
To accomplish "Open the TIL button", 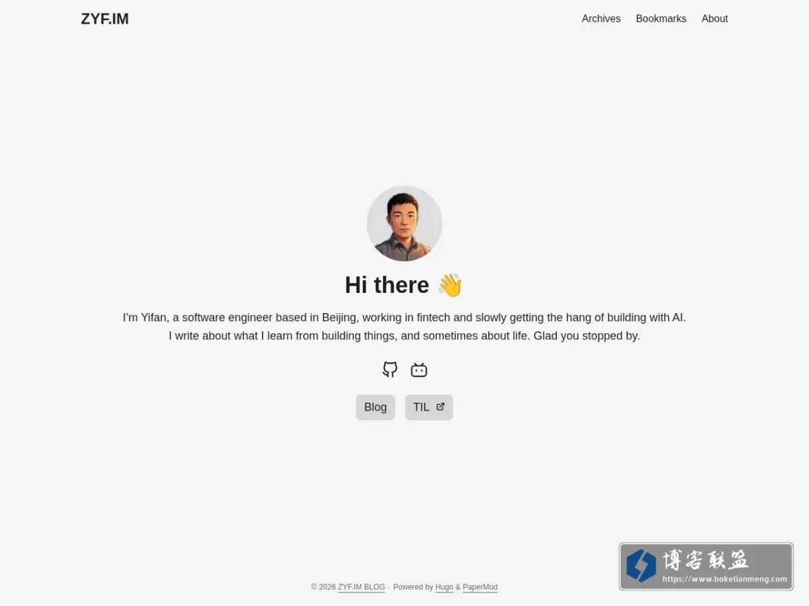I will point(429,407).
